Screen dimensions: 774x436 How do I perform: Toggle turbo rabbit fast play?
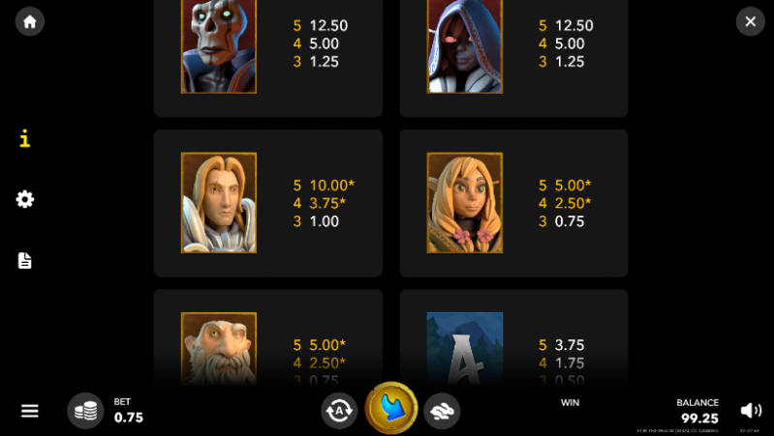coord(442,411)
